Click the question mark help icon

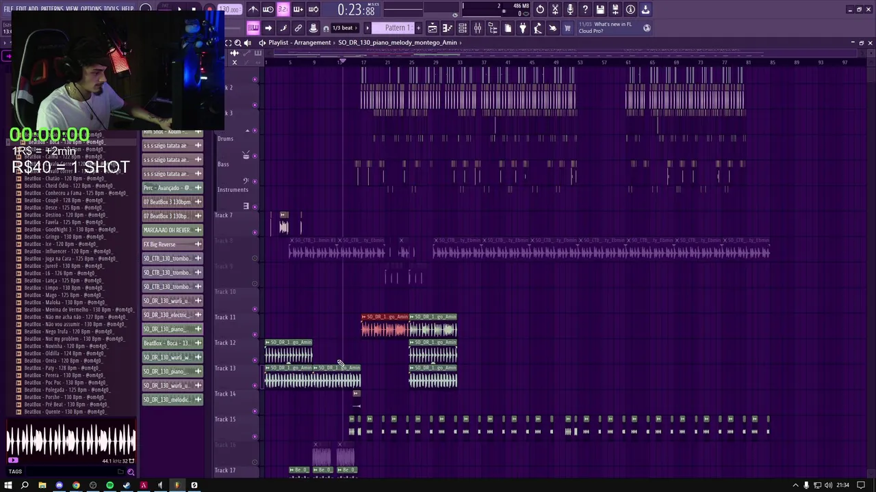[x=585, y=10]
